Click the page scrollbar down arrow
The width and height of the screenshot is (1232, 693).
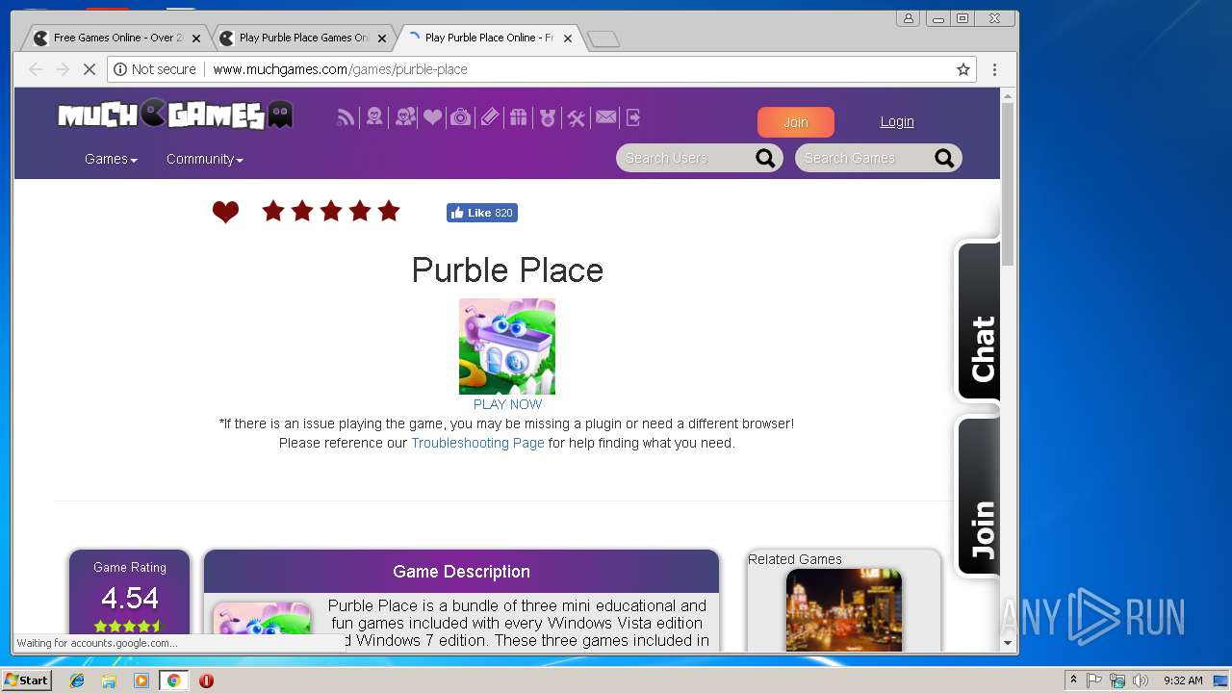(1008, 643)
